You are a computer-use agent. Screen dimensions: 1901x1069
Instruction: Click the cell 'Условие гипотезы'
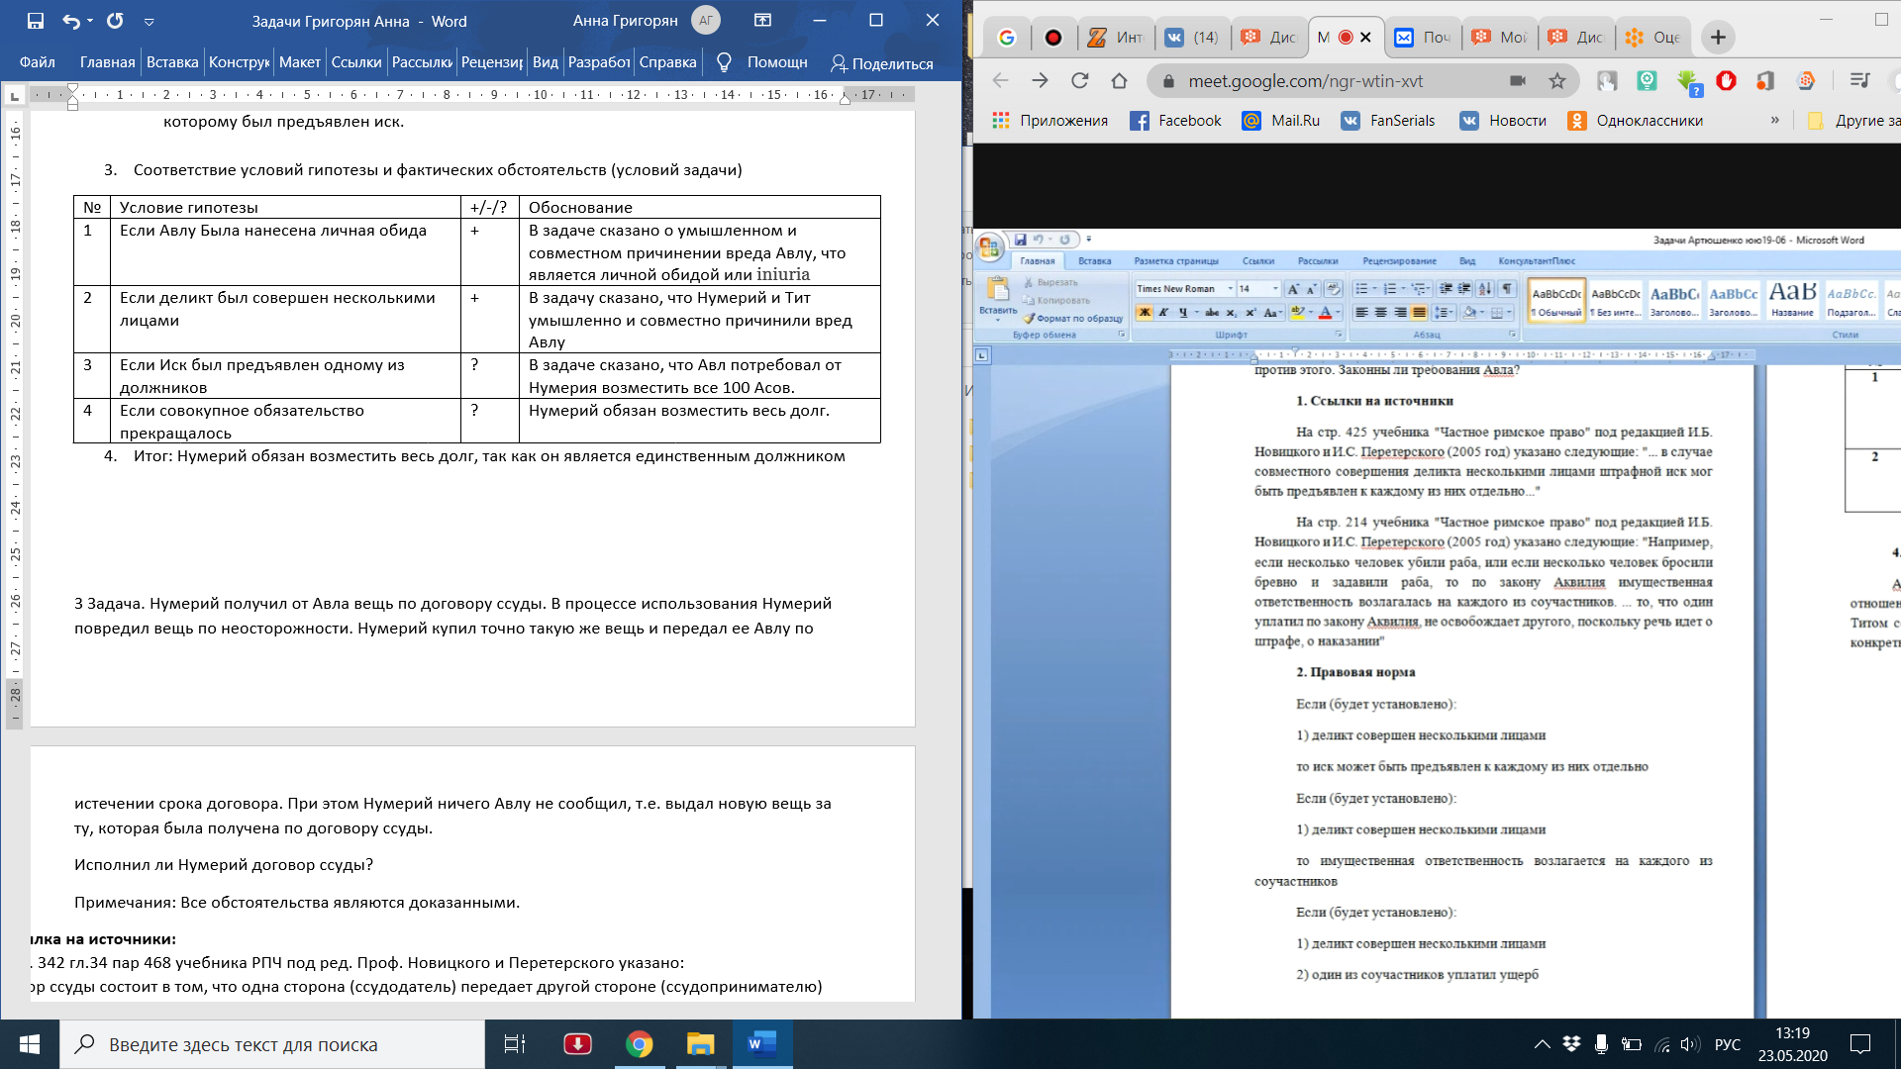285,207
